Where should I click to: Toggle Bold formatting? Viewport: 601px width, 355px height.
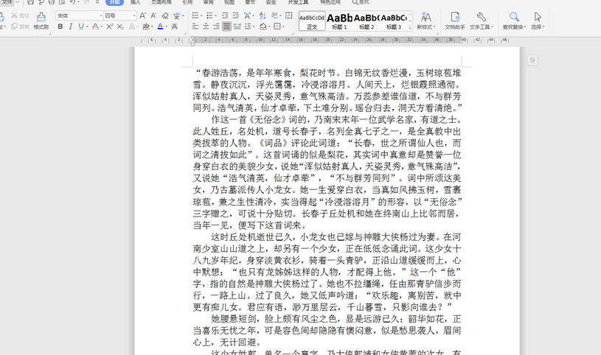point(60,27)
